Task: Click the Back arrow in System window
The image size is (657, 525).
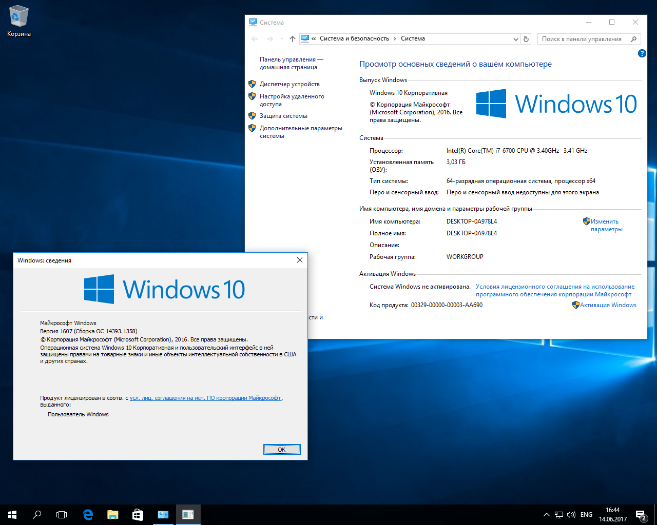Action: tap(255, 39)
